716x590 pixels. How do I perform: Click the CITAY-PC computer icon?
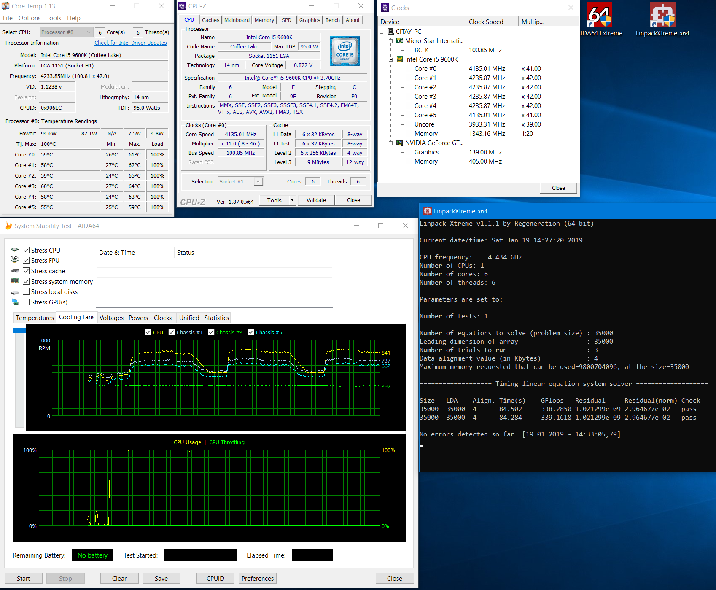tap(391, 31)
